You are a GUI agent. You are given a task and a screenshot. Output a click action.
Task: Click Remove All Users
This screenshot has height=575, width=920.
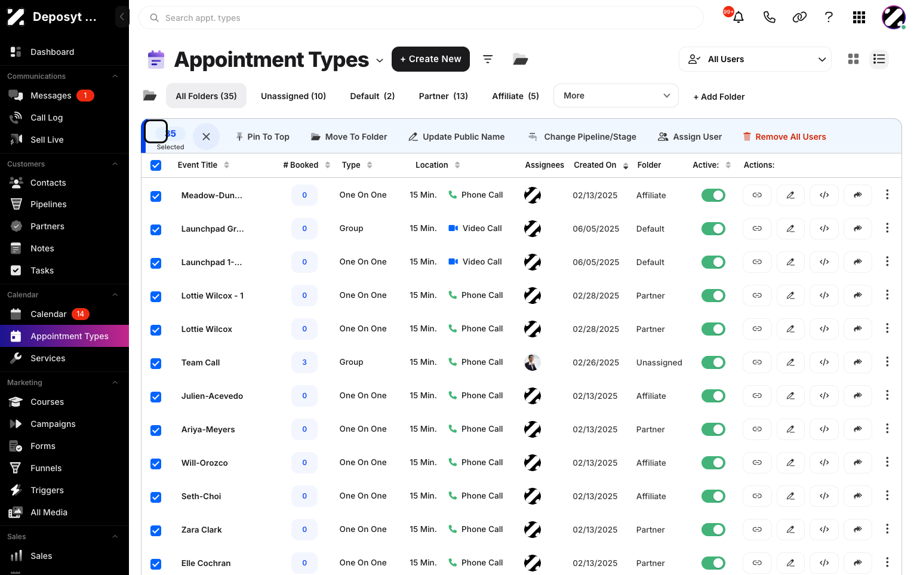coord(784,137)
